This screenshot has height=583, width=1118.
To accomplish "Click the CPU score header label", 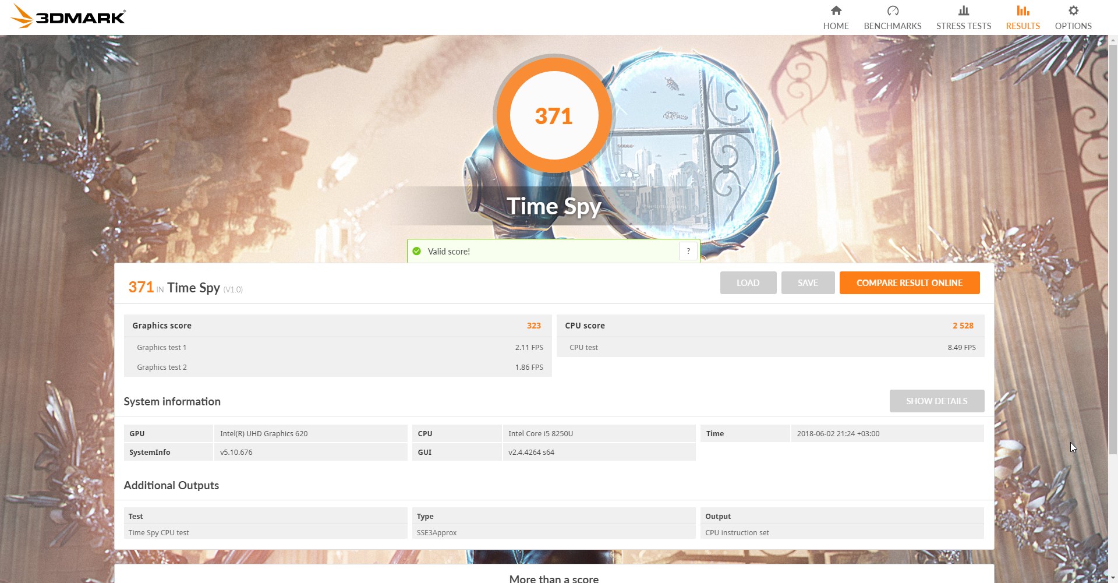I will click(x=585, y=326).
